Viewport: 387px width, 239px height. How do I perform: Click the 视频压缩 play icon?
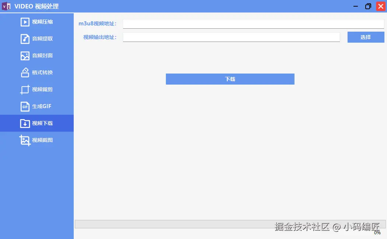click(25, 22)
